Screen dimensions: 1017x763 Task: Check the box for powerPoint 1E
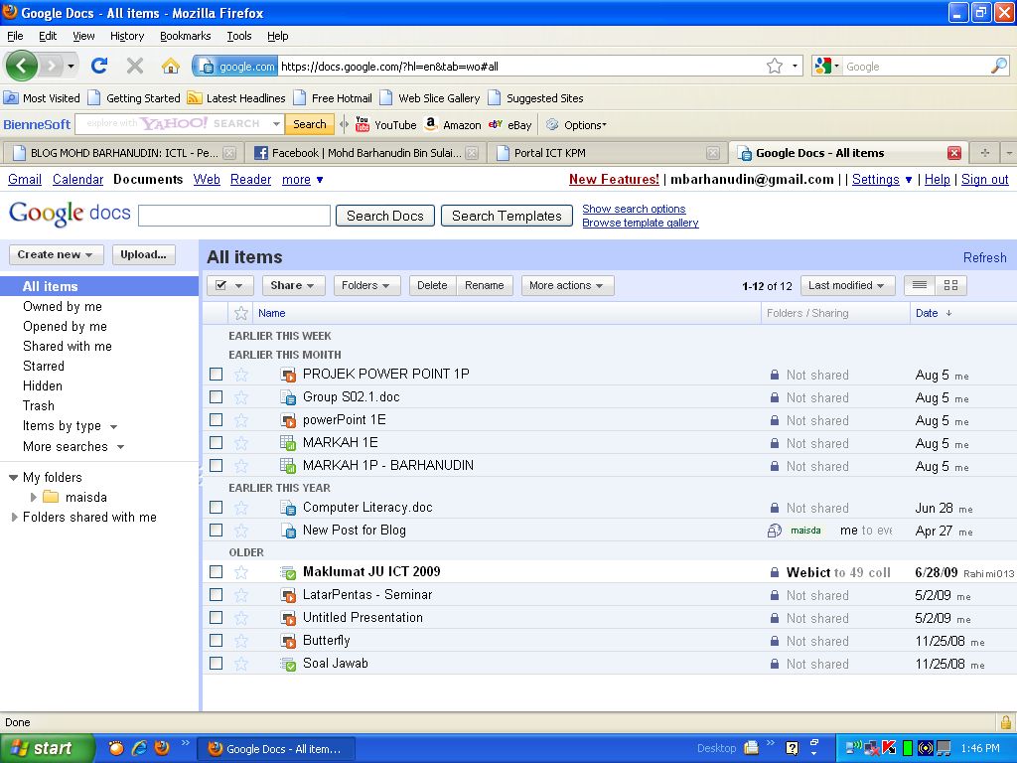pyautogui.click(x=216, y=420)
